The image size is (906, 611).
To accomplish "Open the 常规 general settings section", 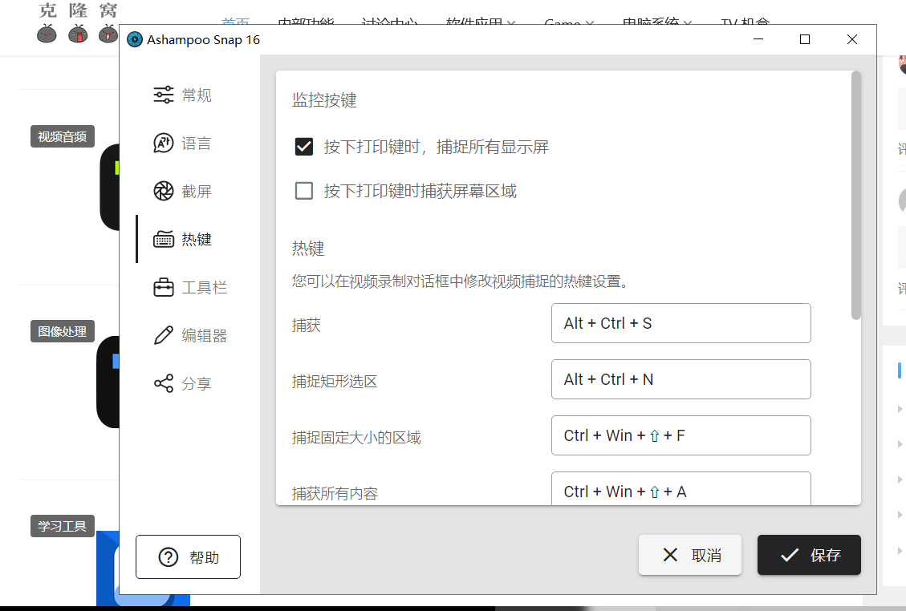I will pyautogui.click(x=183, y=95).
